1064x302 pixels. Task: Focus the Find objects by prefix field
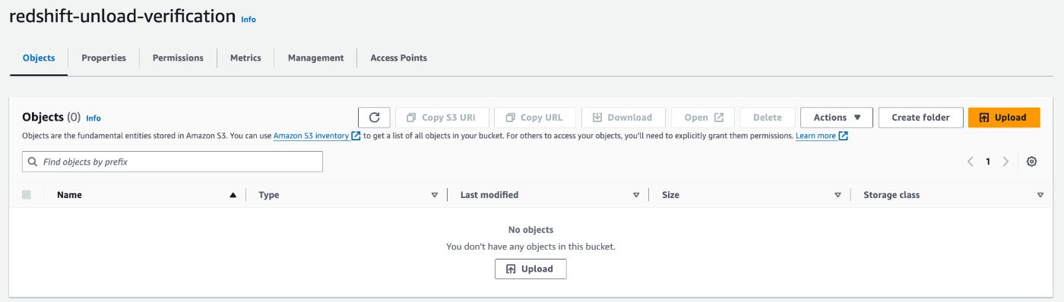[x=173, y=162]
